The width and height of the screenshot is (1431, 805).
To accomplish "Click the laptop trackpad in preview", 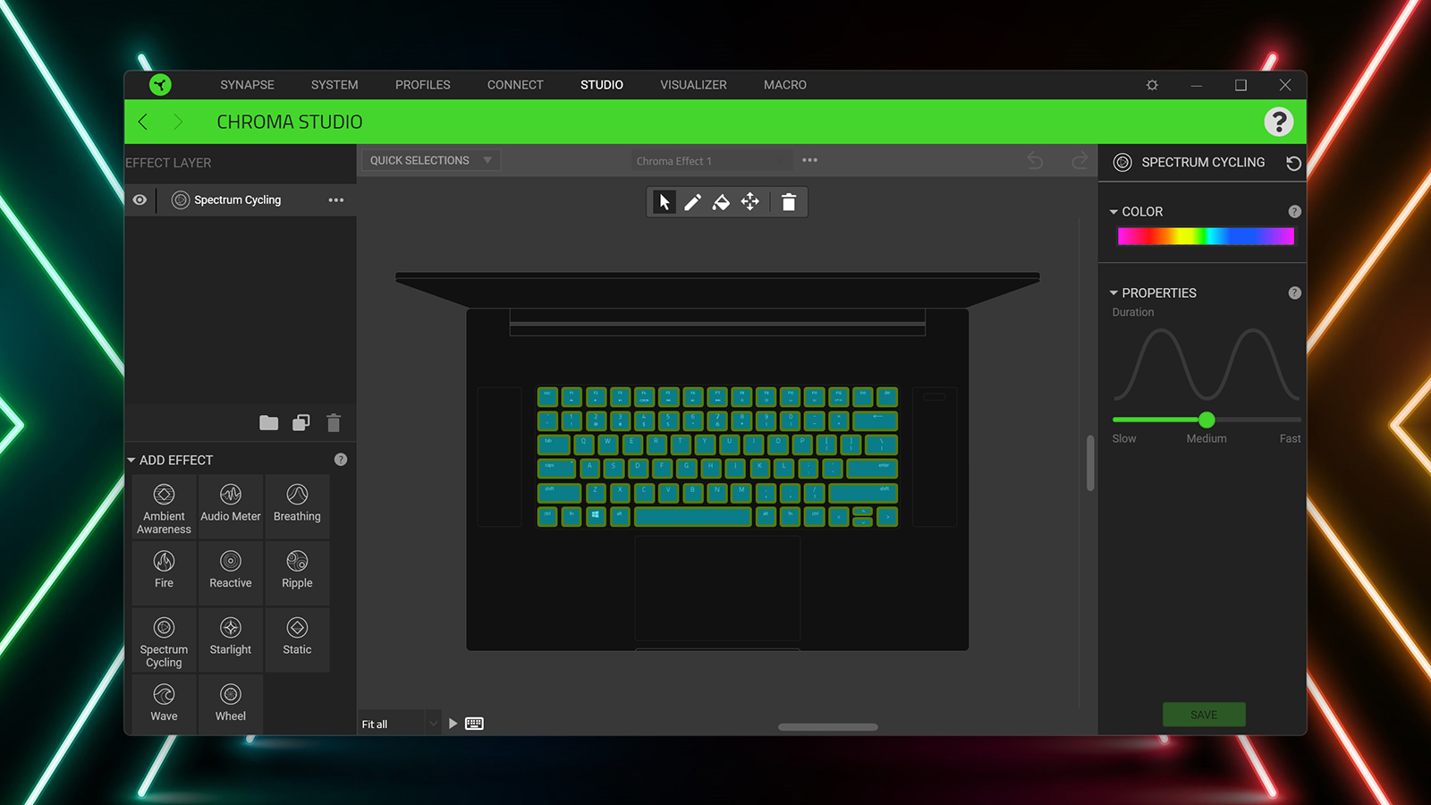I will (x=717, y=589).
